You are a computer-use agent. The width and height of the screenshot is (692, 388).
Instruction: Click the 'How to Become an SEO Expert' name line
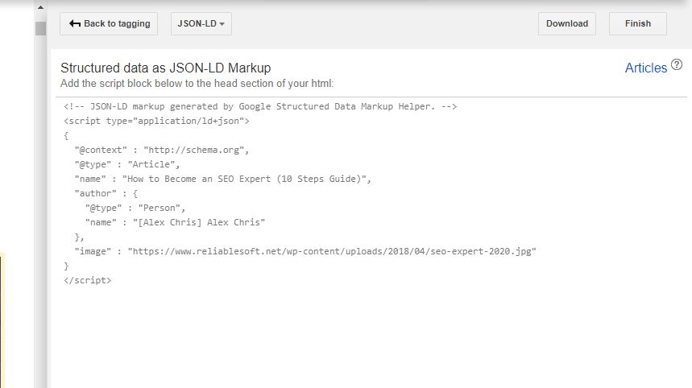point(222,179)
